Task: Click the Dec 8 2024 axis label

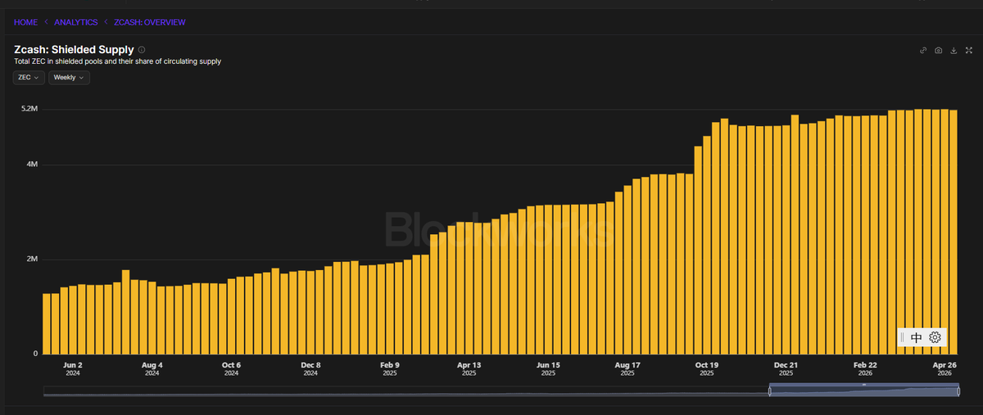Action: click(x=310, y=368)
